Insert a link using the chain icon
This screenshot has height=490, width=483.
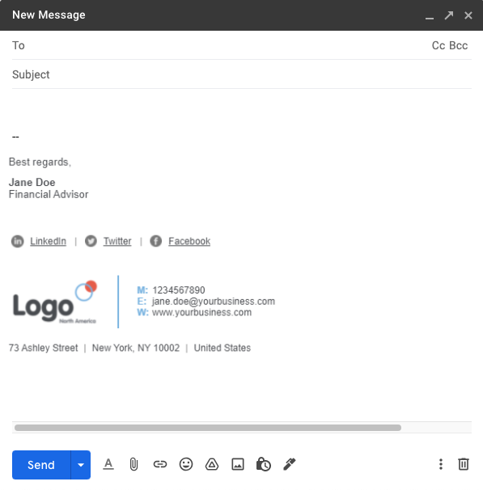coord(159,464)
